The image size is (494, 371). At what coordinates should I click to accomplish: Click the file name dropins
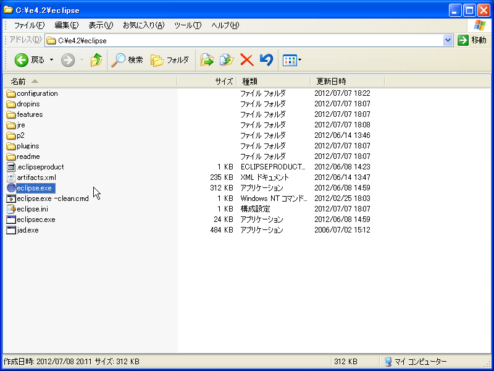tap(28, 104)
